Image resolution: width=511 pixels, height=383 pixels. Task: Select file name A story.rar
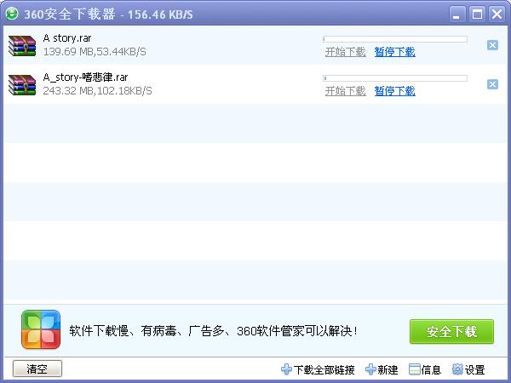(67, 38)
